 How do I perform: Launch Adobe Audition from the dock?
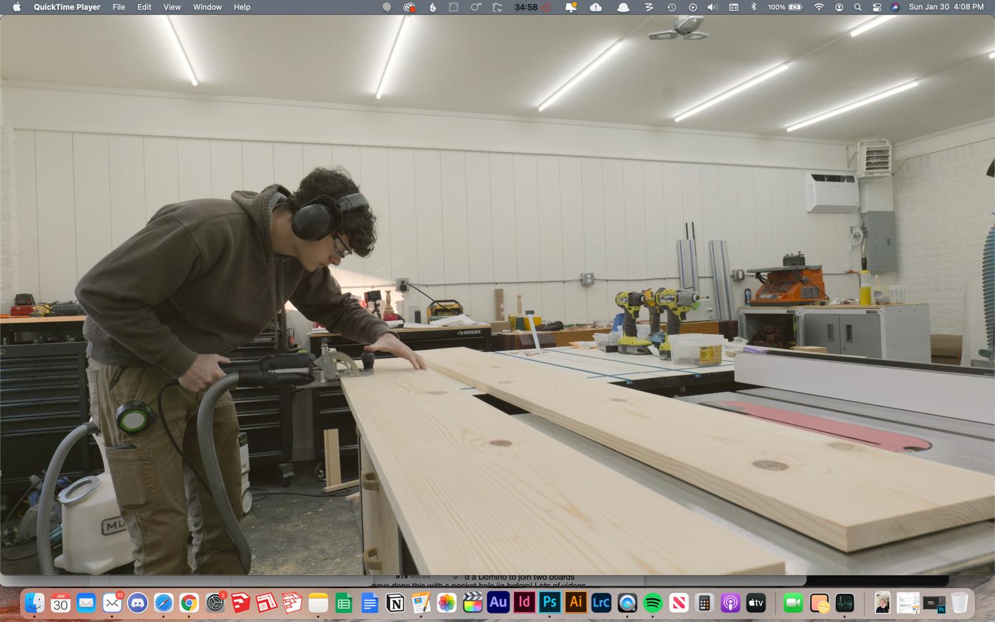[498, 603]
